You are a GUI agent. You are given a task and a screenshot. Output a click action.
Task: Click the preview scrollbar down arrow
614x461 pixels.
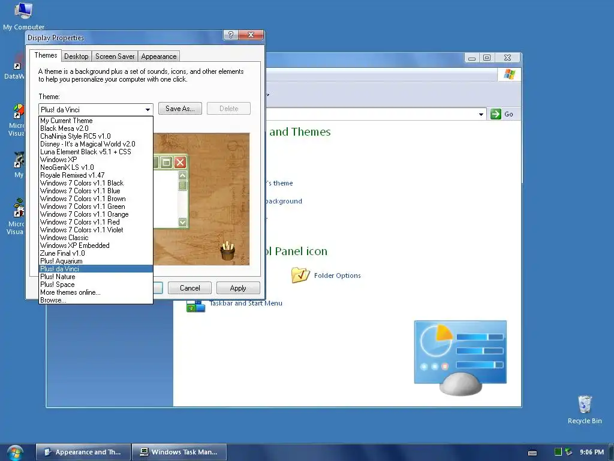point(182,222)
